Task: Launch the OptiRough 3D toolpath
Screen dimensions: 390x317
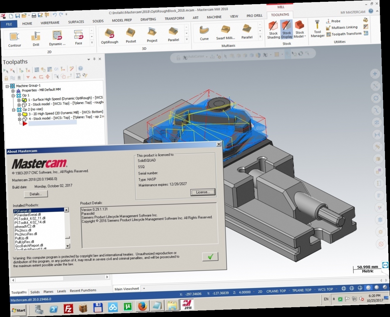Action: click(109, 36)
